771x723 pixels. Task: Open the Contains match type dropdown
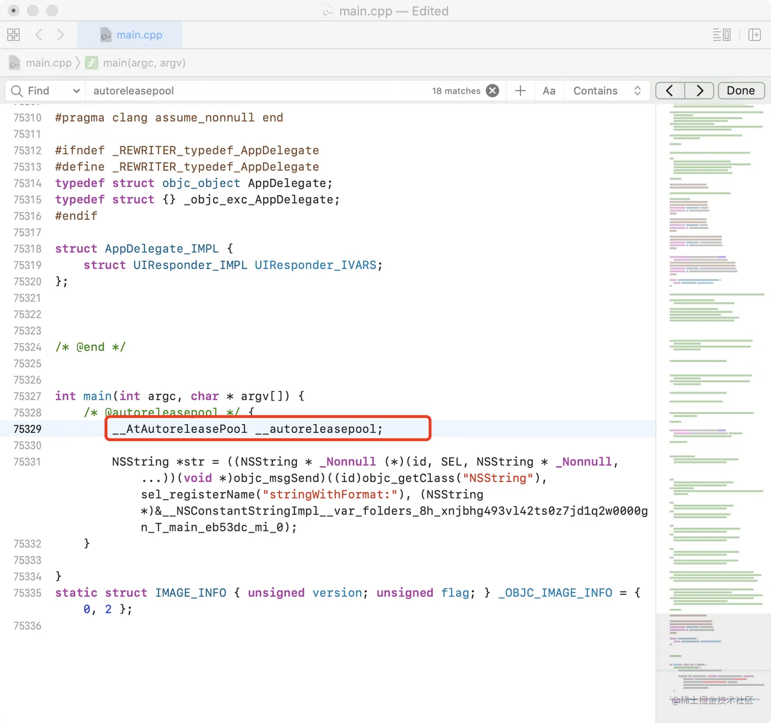tap(607, 91)
